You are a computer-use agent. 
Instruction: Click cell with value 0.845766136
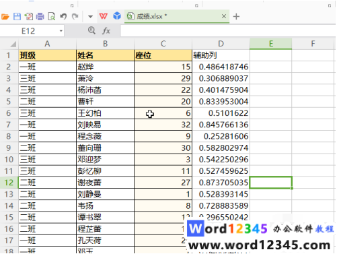(221, 125)
